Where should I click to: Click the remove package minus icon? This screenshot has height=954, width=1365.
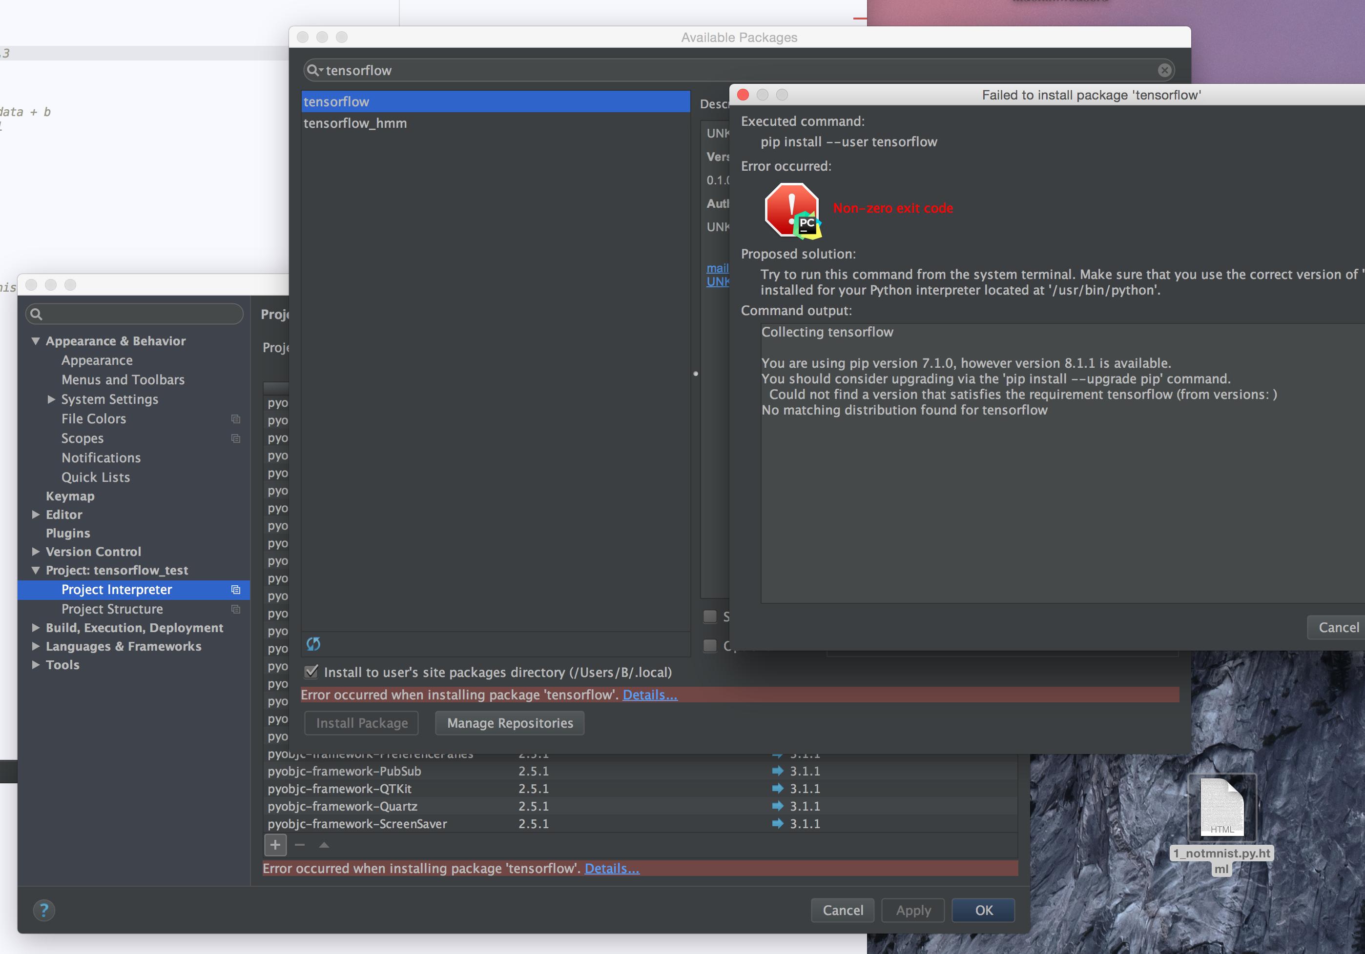pyautogui.click(x=300, y=845)
